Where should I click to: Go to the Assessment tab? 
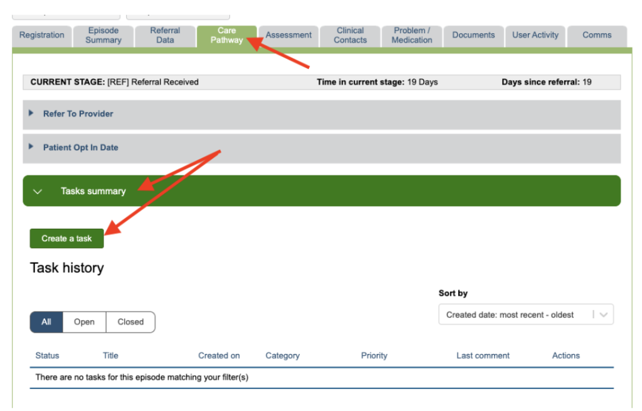pyautogui.click(x=288, y=36)
